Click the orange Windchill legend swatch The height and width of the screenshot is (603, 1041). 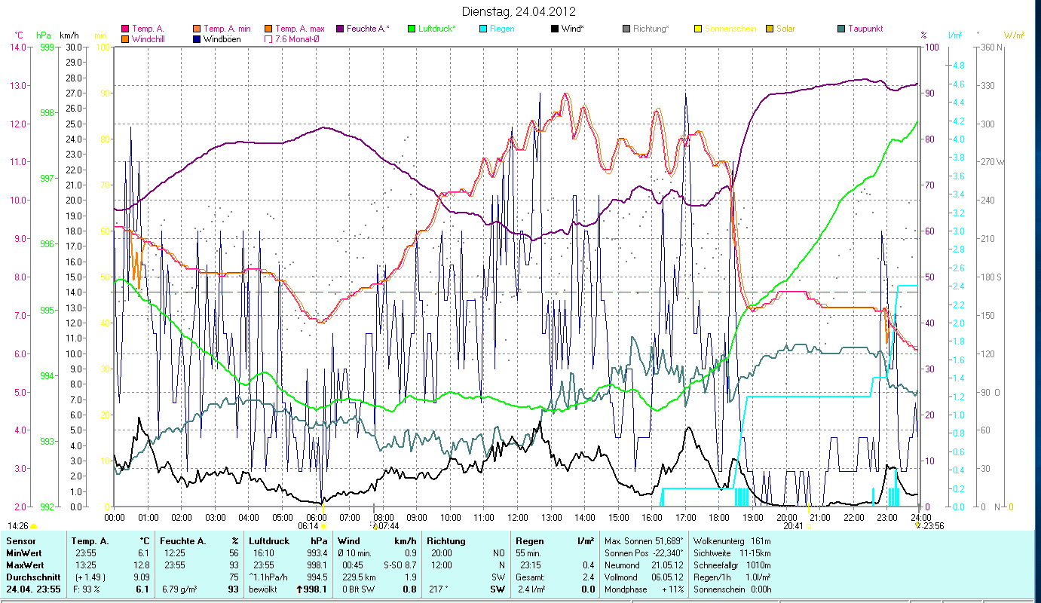click(x=124, y=38)
